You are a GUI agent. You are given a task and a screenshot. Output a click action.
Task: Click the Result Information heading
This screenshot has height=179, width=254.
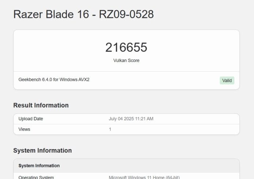[x=41, y=105]
